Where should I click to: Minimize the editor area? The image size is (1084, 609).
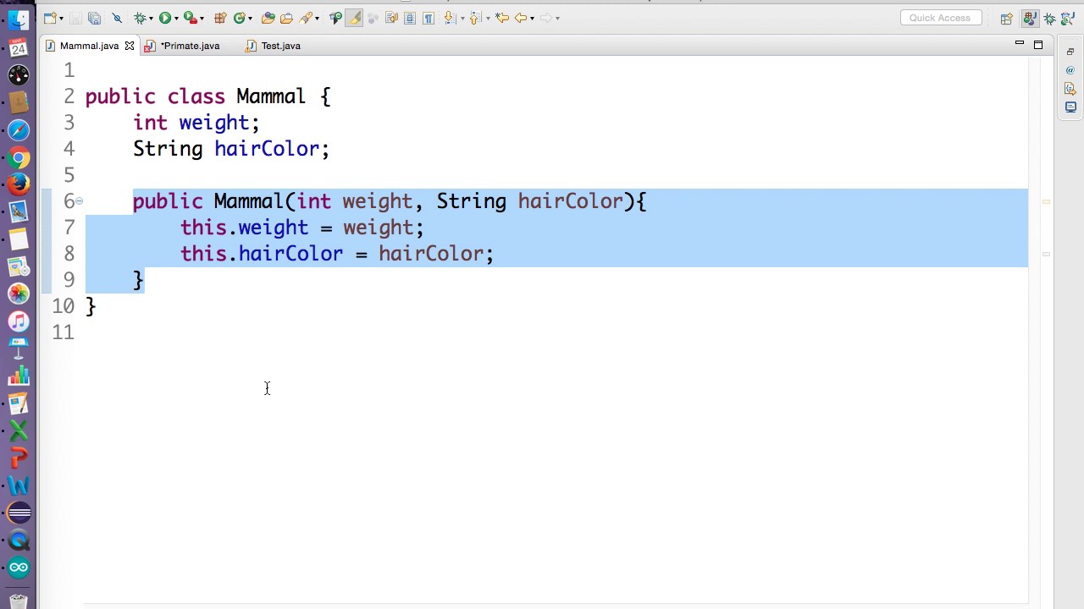point(1020,44)
